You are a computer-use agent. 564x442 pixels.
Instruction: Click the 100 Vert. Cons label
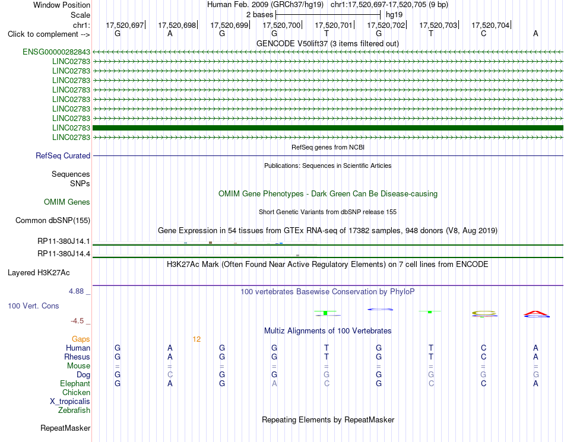[x=33, y=306]
